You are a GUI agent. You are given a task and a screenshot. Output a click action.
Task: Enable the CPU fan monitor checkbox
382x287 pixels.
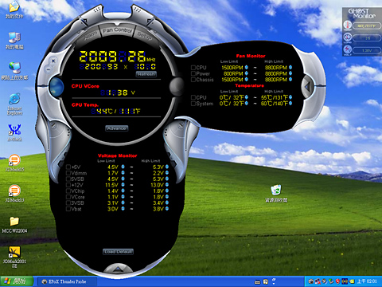[x=193, y=68]
